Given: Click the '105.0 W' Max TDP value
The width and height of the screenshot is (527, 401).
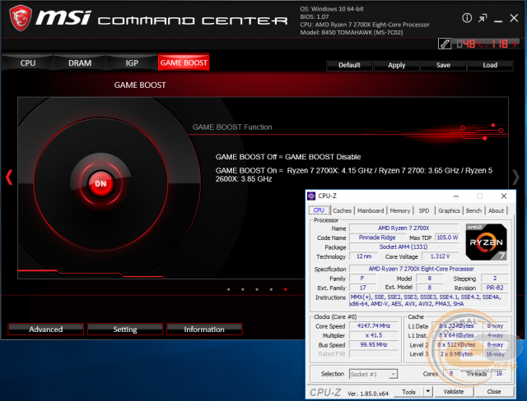Looking at the screenshot, I should pos(447,237).
